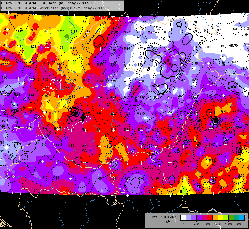Click the legend tick label '2000'
The width and height of the screenshot is (249, 229).
(239, 224)
